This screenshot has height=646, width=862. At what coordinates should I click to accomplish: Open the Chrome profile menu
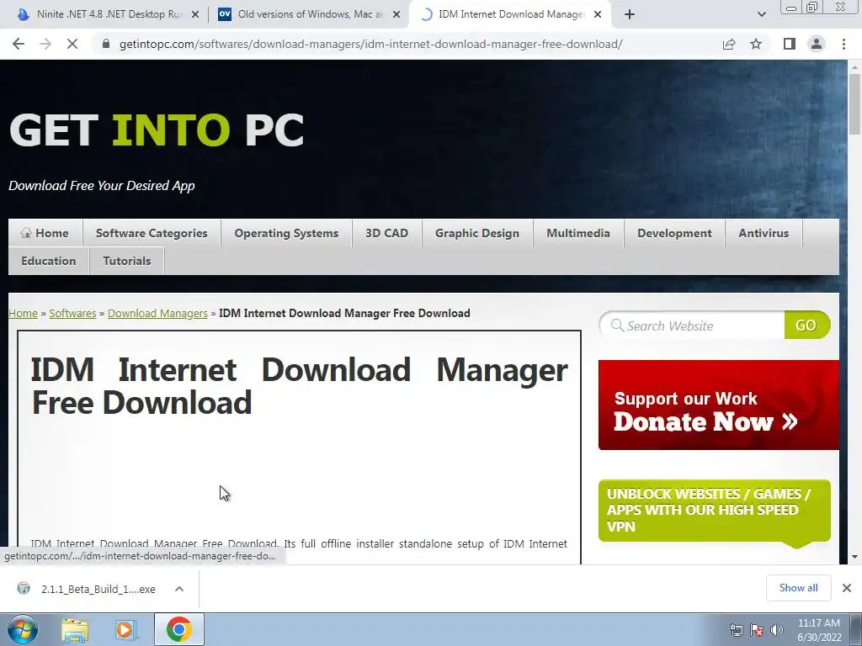(x=817, y=44)
